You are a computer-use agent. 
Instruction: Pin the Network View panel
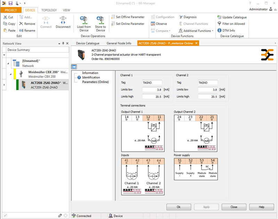point(63,44)
